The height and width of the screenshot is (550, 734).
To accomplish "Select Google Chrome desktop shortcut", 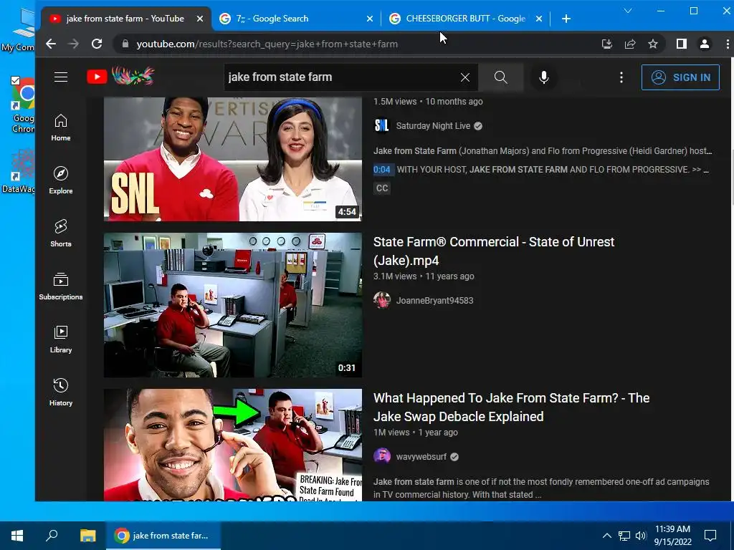I will pos(23,105).
